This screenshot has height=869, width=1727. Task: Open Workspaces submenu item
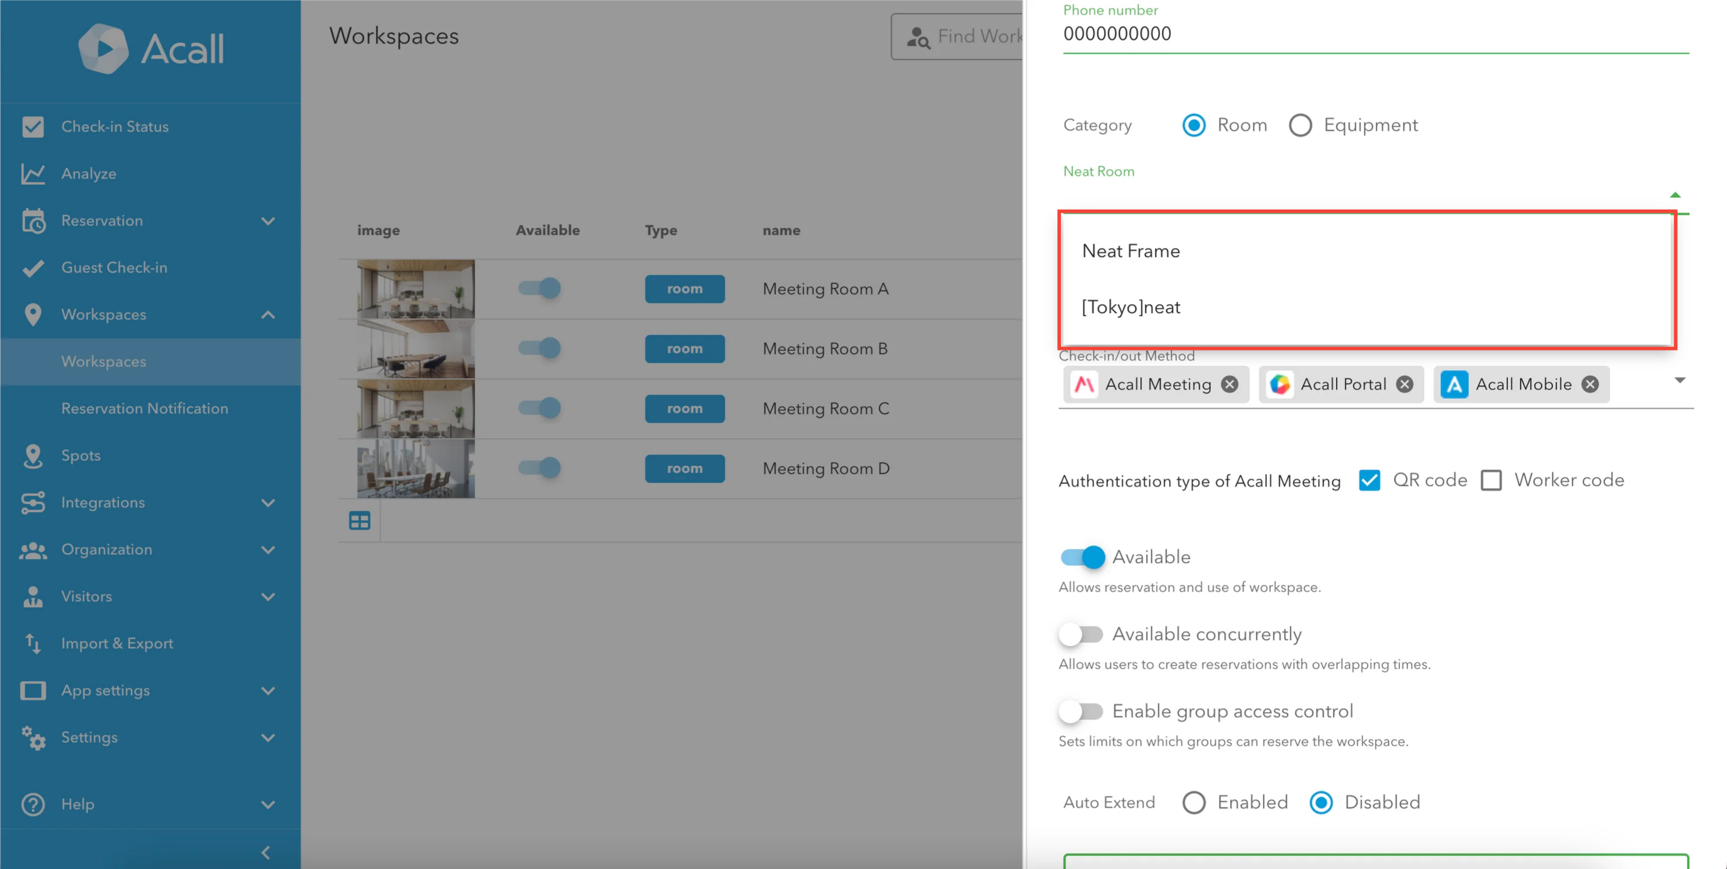pyautogui.click(x=150, y=362)
